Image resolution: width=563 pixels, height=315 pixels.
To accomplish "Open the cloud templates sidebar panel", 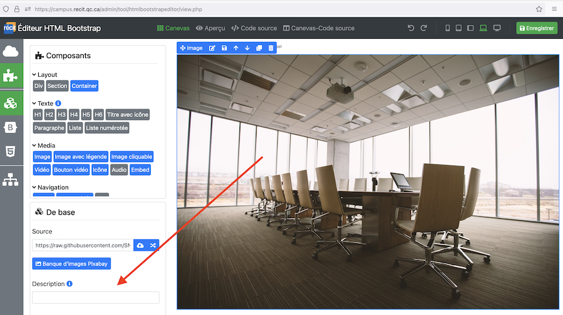I will tap(11, 52).
